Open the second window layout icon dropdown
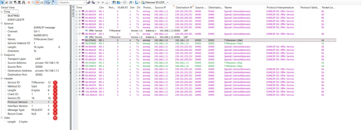This screenshot has width=361, height=130. click(121, 2)
